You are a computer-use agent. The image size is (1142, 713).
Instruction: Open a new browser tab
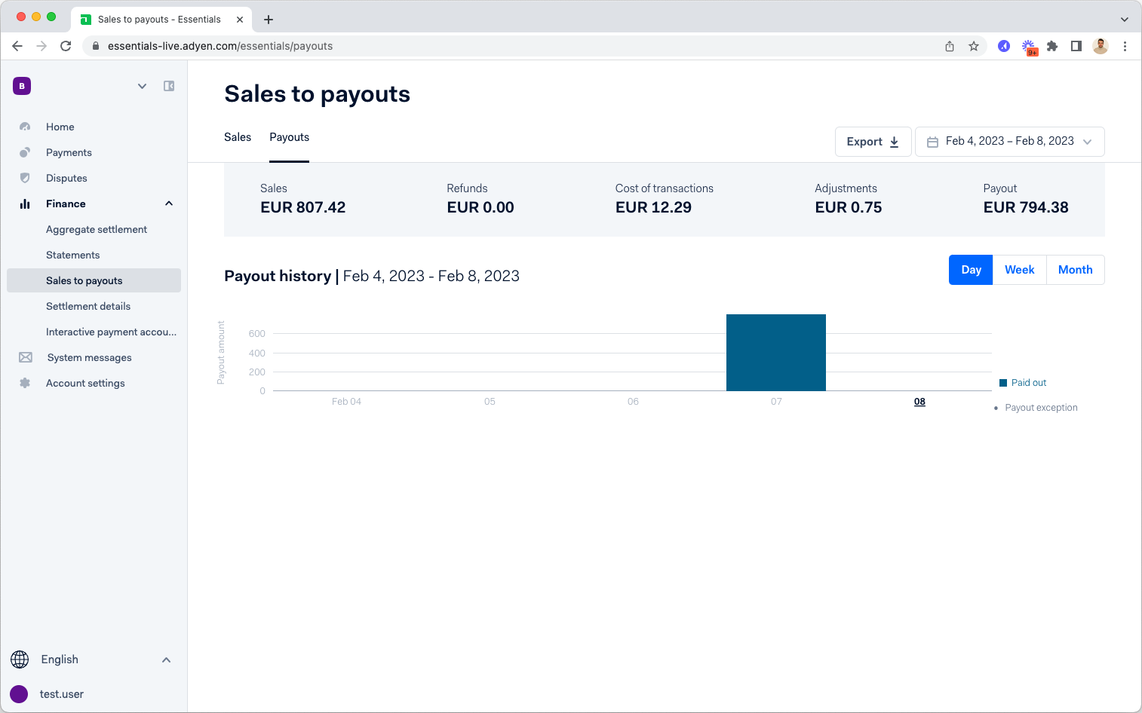[269, 20]
